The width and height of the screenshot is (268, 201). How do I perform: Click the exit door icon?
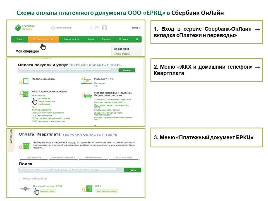pyautogui.click(x=140, y=28)
